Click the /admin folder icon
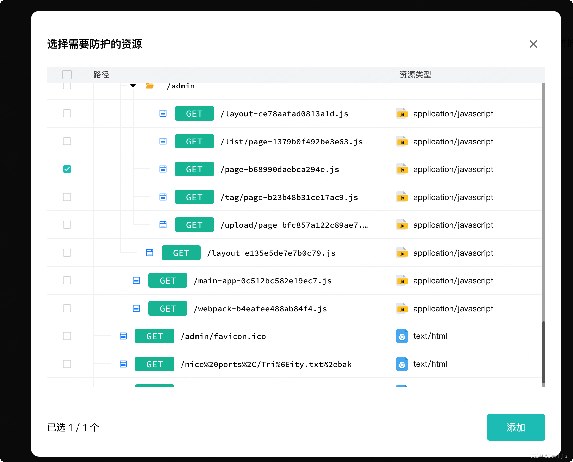Viewport: 573px width, 462px height. coord(150,86)
